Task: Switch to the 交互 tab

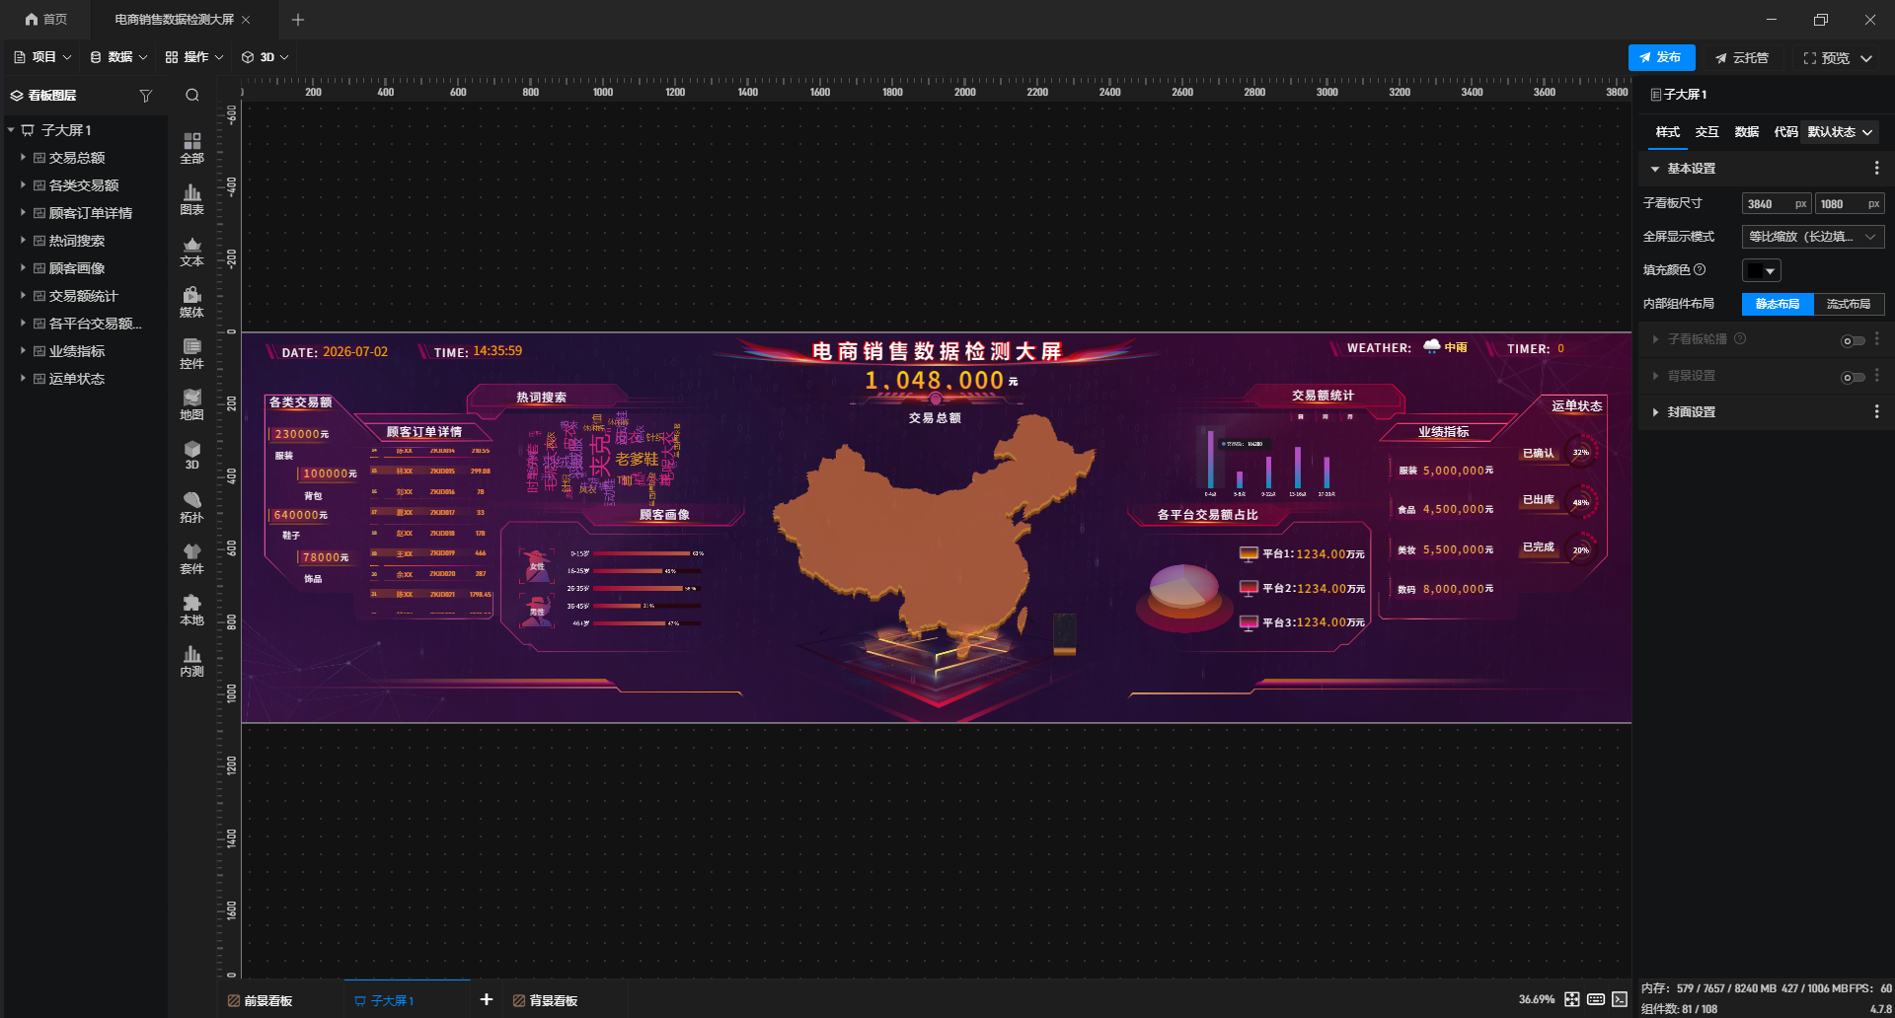Action: pos(1706,131)
